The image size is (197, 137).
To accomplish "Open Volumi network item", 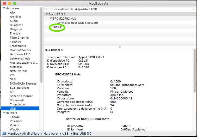I will tap(14, 125).
